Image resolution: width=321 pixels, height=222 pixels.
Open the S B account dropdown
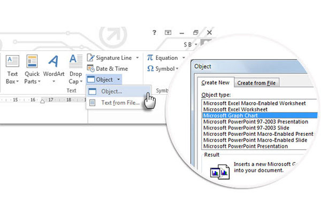(196, 44)
